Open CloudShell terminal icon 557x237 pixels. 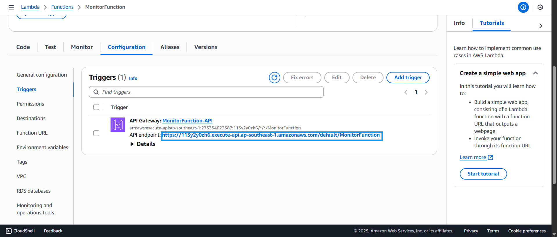9,231
